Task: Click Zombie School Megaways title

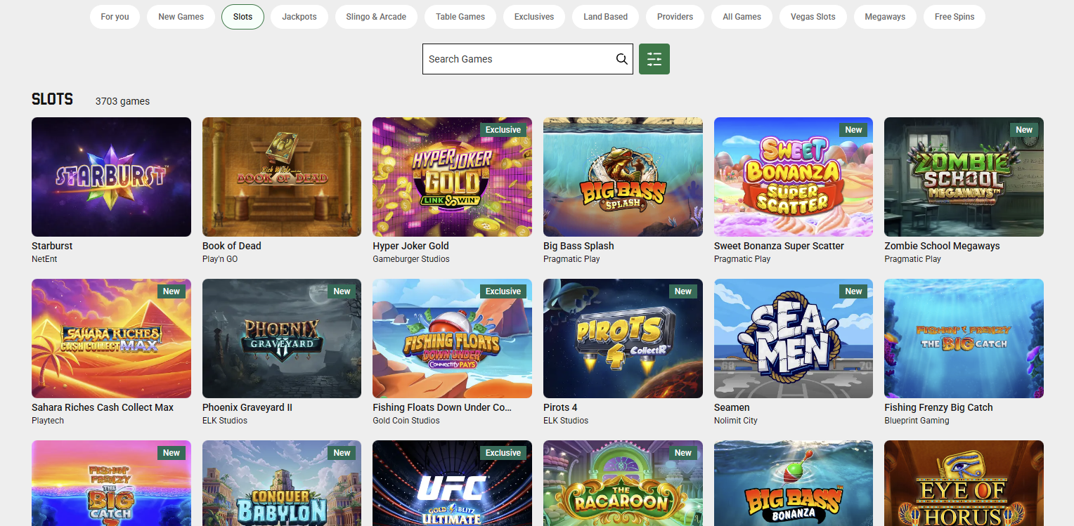Action: (942, 246)
